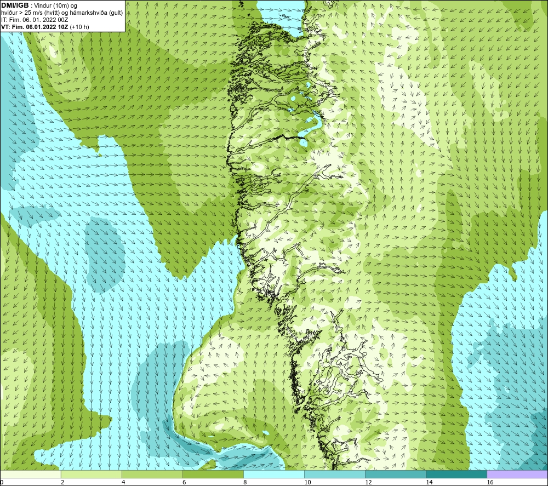Click the scale label '10'
This screenshot has width=548, height=486.
(x=307, y=483)
